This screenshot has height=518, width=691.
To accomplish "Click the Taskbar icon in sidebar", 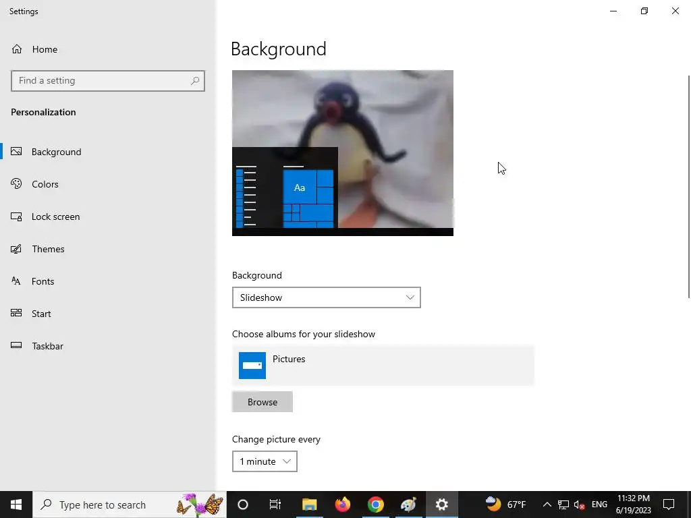I will click(x=16, y=345).
